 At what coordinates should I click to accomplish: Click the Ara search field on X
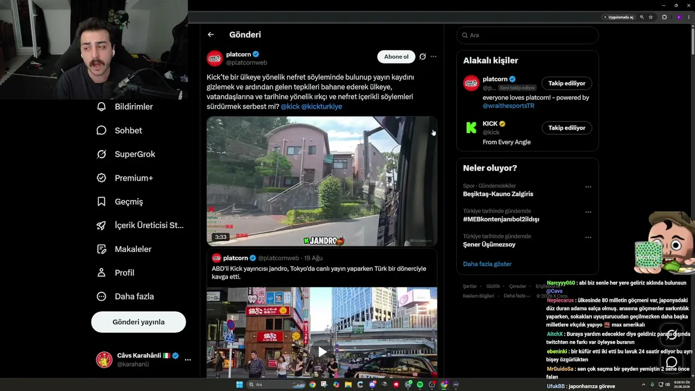coord(527,35)
